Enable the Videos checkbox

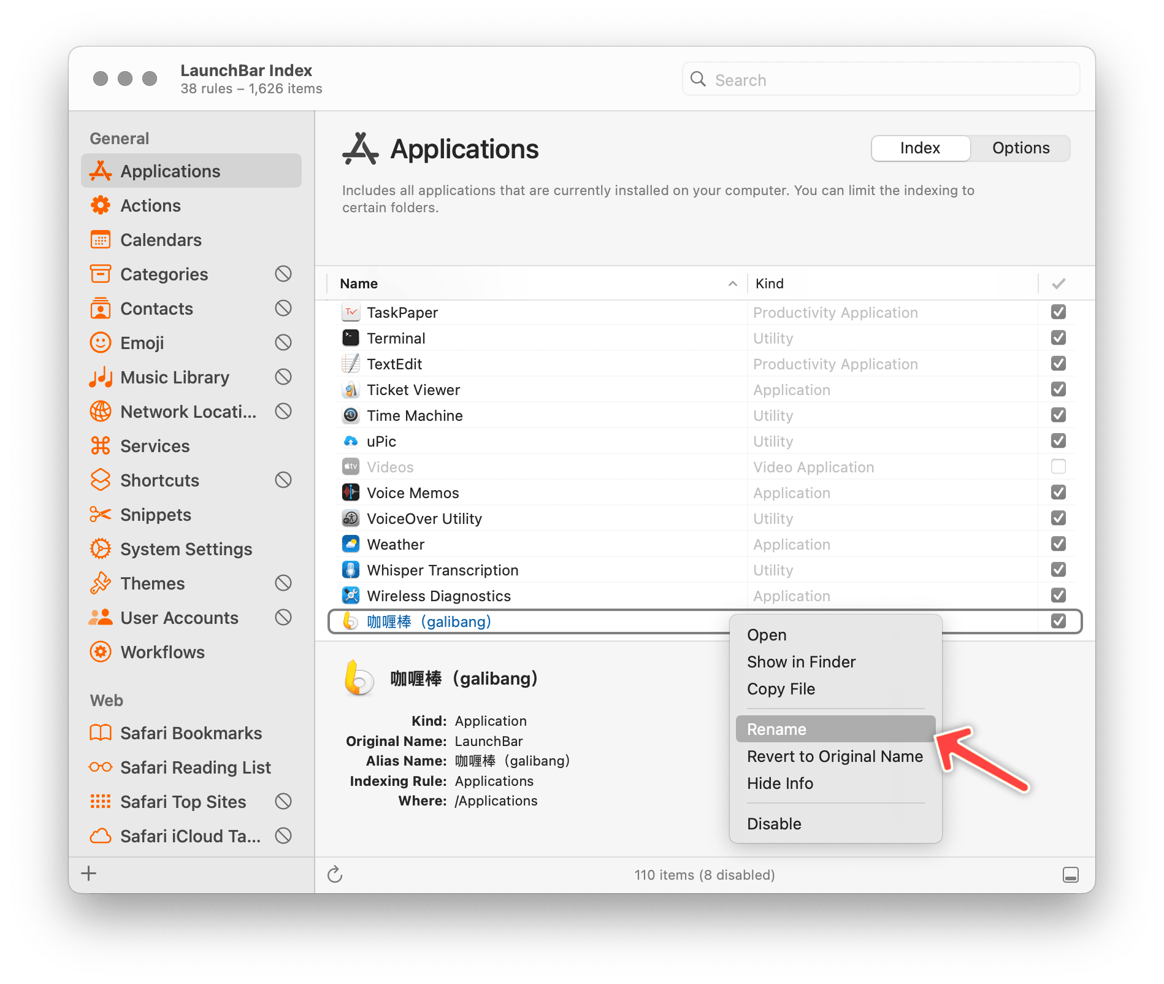click(x=1059, y=467)
